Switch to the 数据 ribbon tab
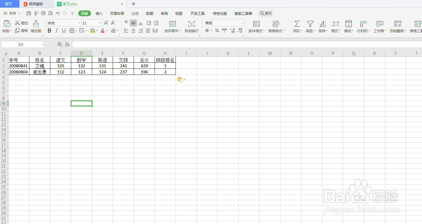Image resolution: width=422 pixels, height=224 pixels. (x=150, y=13)
